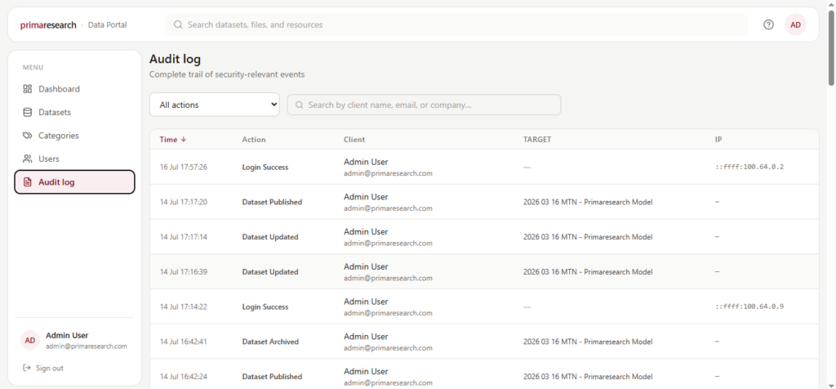836x389 pixels.
Task: Click the IP column header
Action: (718, 139)
